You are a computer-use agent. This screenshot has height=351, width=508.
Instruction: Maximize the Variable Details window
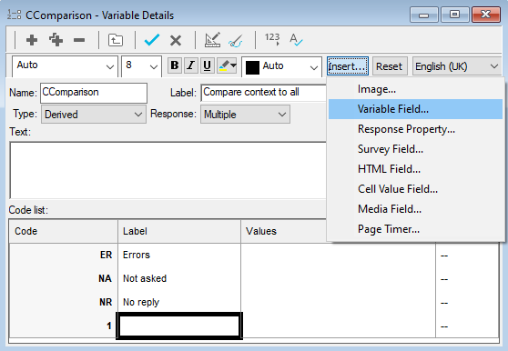455,15
